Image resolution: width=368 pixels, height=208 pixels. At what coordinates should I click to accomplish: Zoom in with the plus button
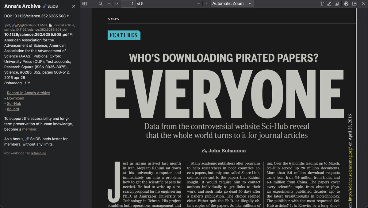point(206,4)
